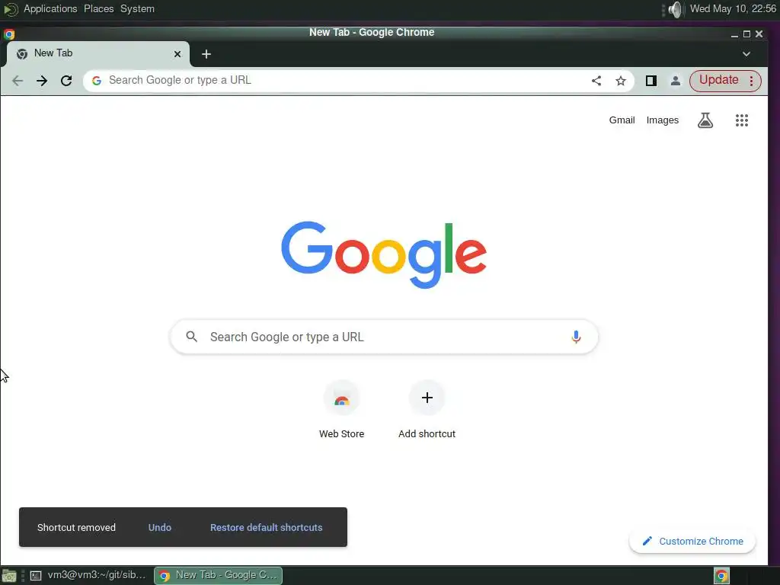Open the Places menu
This screenshot has width=780, height=585.
(x=98, y=9)
